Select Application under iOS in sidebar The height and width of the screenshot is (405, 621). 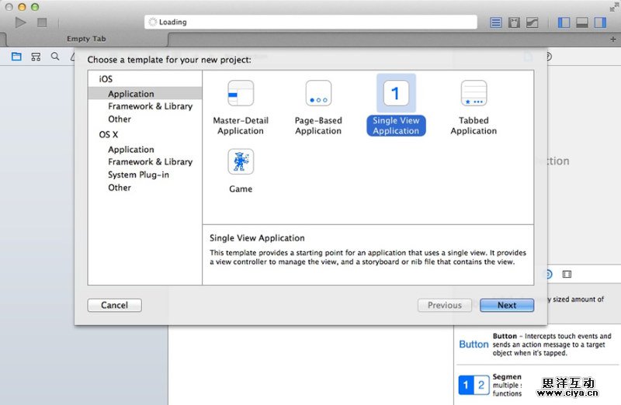click(x=131, y=94)
